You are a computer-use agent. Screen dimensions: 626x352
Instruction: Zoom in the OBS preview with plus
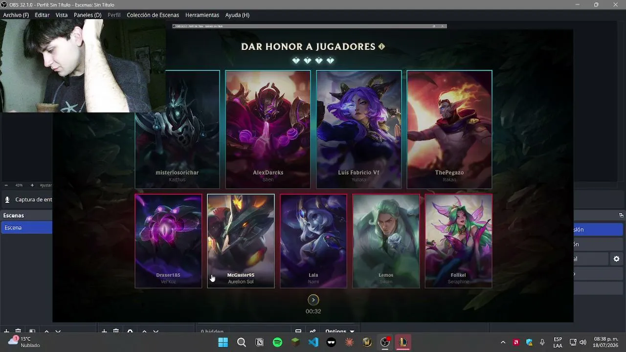32,185
